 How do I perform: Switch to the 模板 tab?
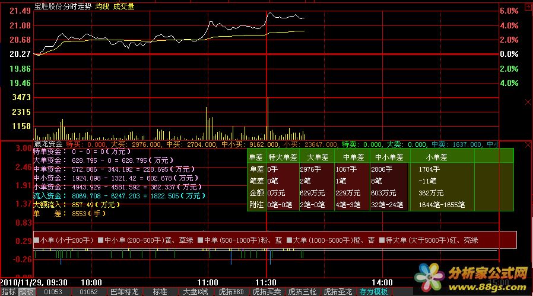pyautogui.click(x=26, y=292)
